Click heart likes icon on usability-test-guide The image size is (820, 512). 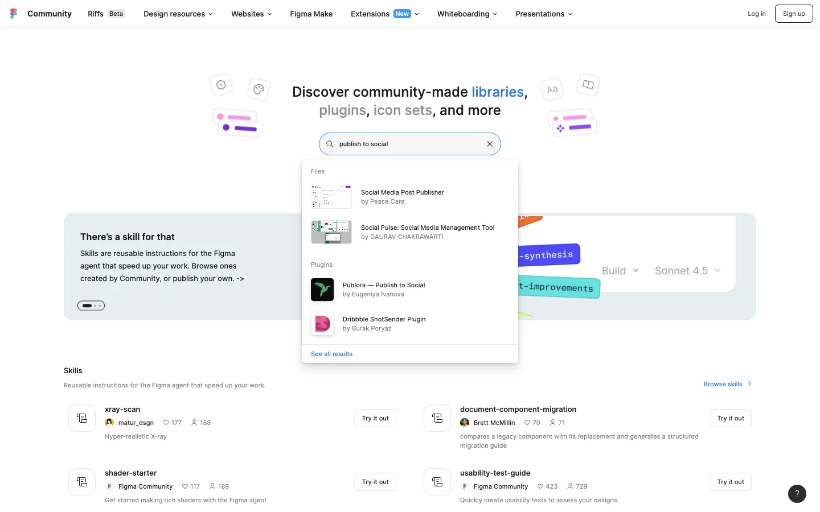[540, 486]
